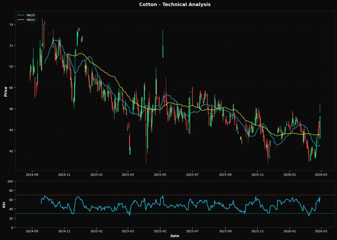Click 2026-03 date label under the price chart

tap(321, 174)
